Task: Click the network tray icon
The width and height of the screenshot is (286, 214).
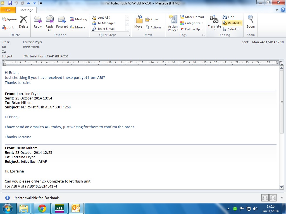Action: (248, 209)
